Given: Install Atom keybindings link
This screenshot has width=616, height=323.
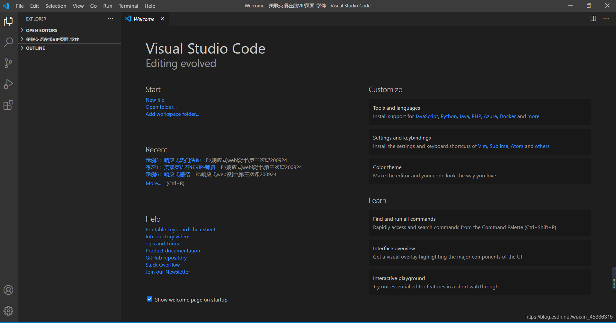Looking at the screenshot, I should click(517, 146).
